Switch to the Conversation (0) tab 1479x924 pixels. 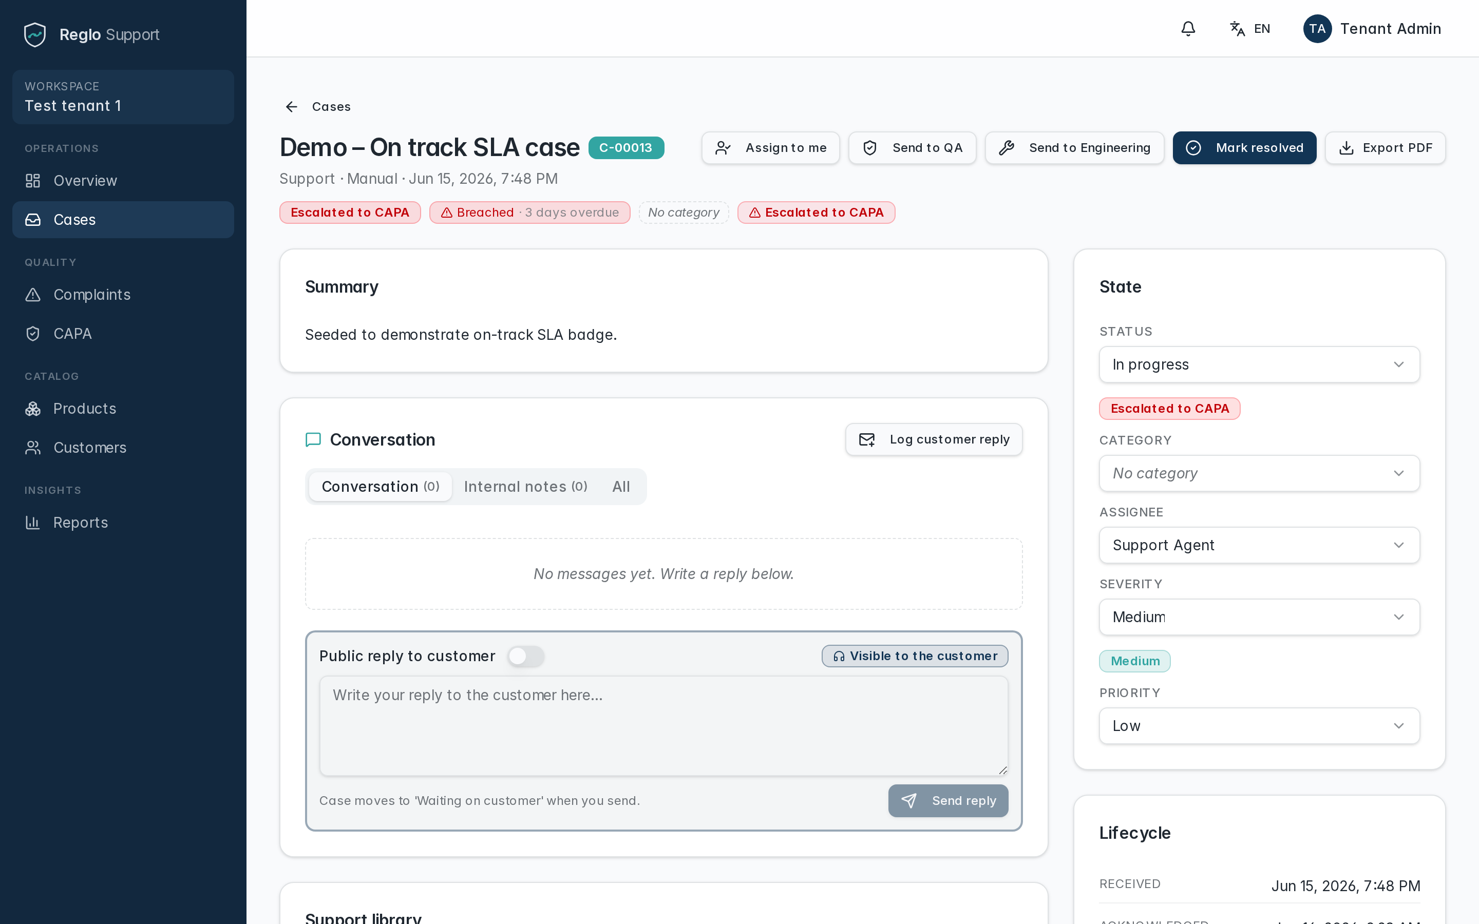click(x=380, y=487)
